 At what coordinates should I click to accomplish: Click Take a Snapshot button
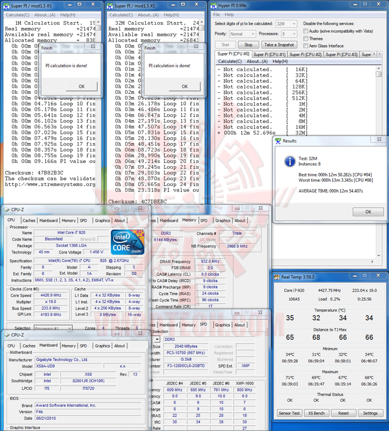coord(279,45)
